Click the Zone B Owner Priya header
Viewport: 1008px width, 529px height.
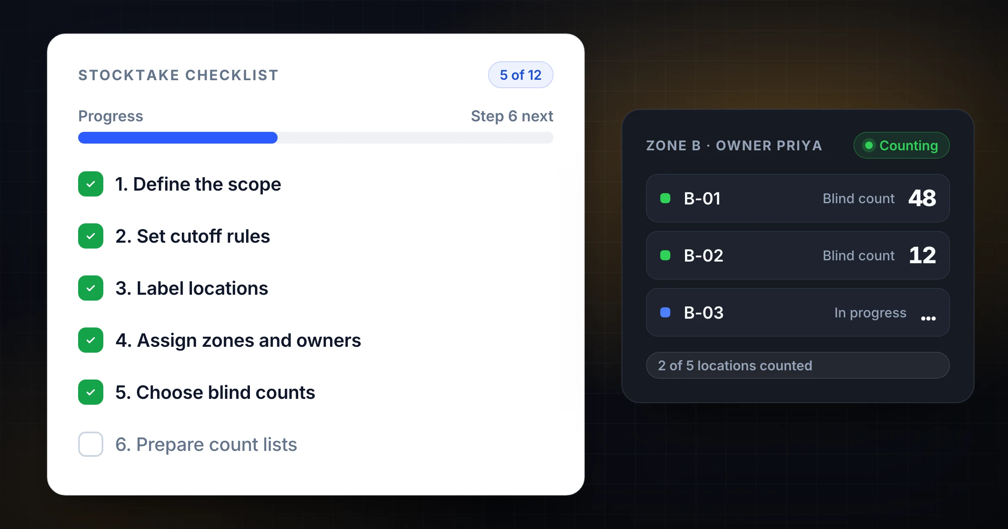pyautogui.click(x=734, y=145)
